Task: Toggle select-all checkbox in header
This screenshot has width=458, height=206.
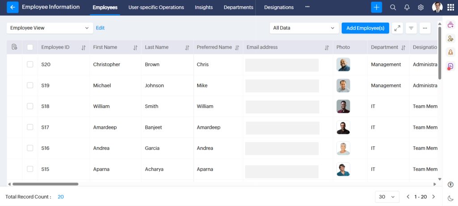Action: [30, 47]
